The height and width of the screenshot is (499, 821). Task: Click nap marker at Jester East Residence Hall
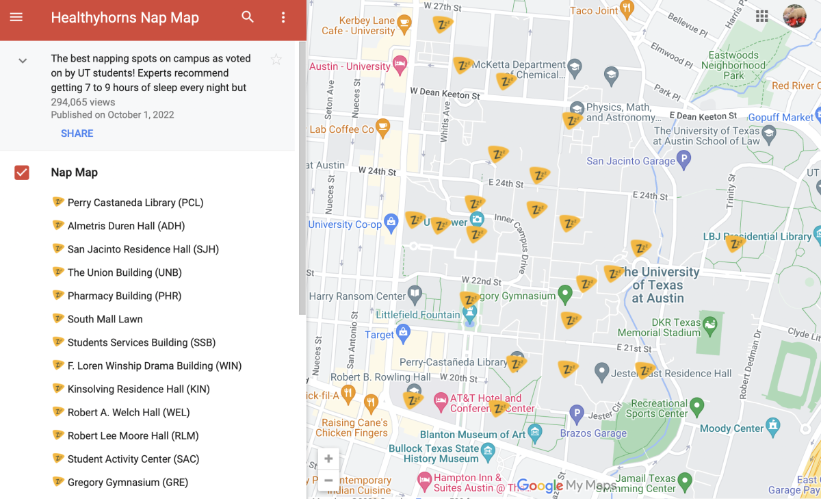pos(645,371)
